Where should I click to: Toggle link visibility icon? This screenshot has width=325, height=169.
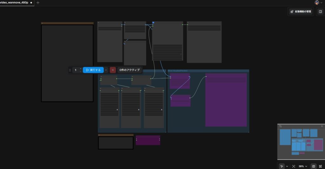320,166
